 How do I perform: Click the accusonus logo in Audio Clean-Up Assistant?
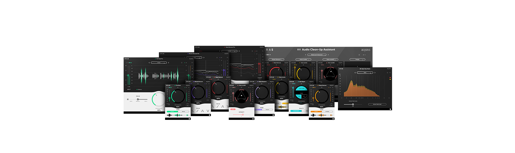(366, 50)
